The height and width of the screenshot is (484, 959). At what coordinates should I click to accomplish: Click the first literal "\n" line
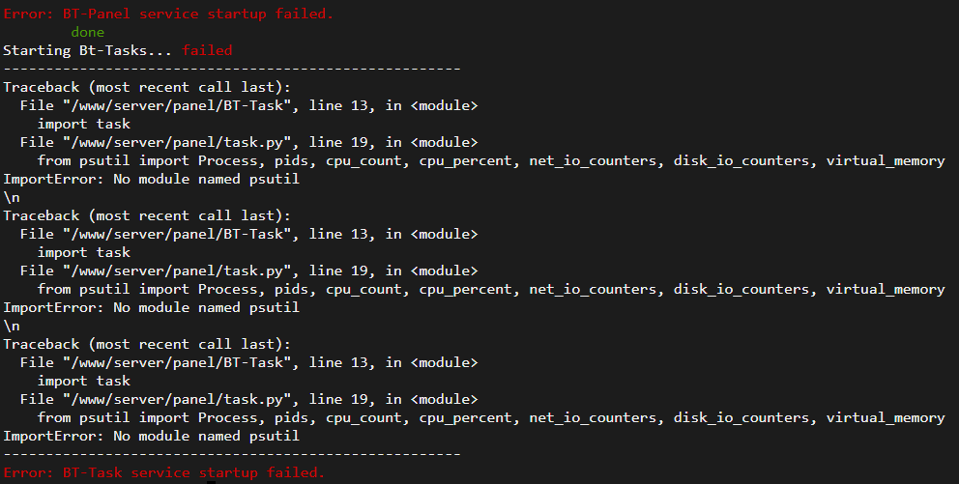12,197
